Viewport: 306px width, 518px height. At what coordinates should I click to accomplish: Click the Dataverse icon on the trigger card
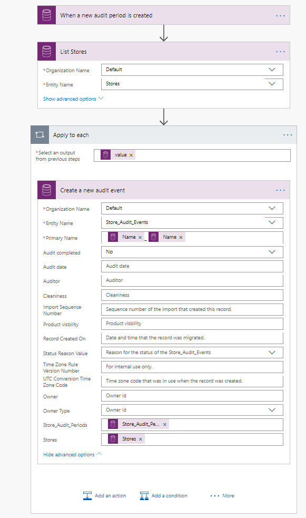click(46, 15)
